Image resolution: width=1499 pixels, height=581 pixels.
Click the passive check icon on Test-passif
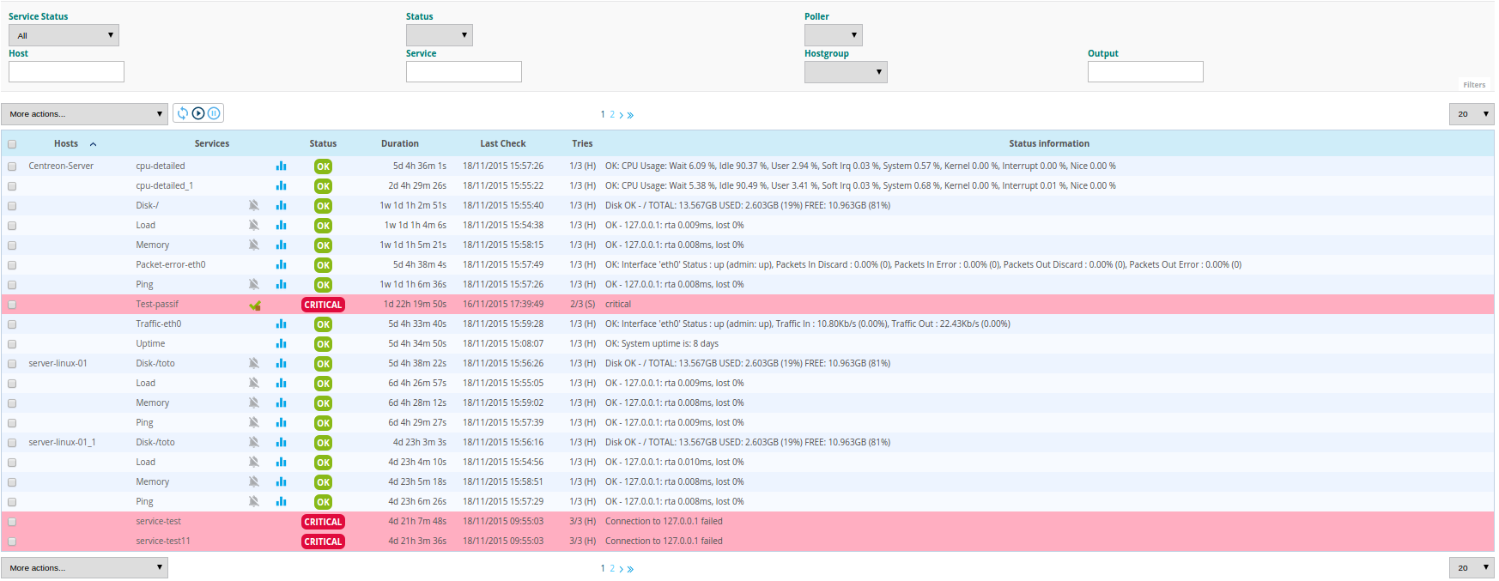255,305
